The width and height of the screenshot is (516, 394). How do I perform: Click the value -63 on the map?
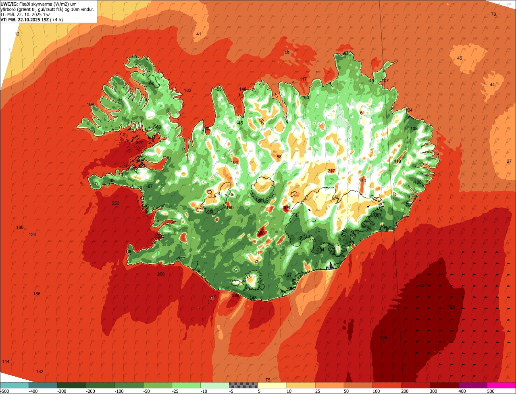306,98
